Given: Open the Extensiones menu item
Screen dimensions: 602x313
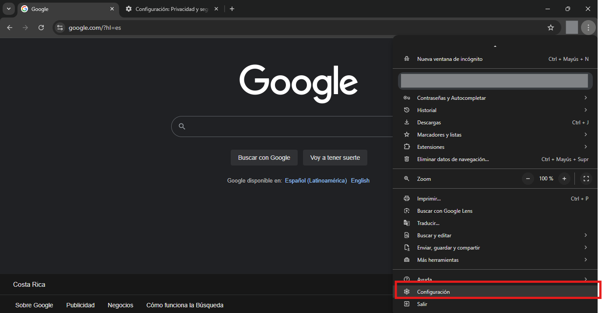Looking at the screenshot, I should [x=495, y=147].
